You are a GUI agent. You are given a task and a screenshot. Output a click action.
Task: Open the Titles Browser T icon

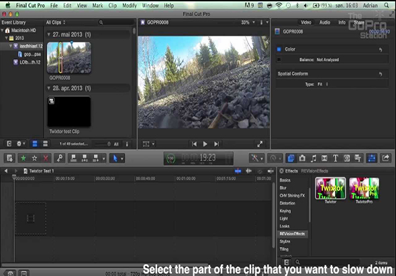coord(336,158)
